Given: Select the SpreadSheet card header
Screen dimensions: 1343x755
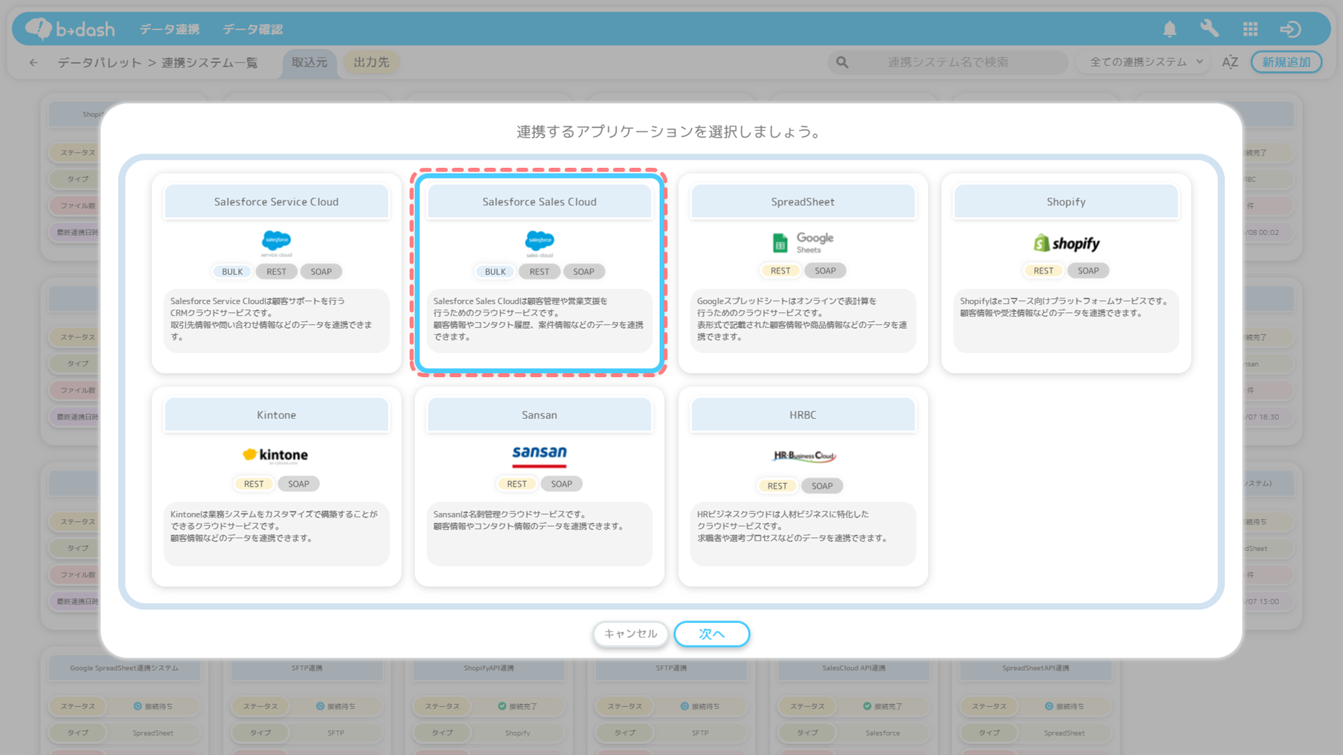Looking at the screenshot, I should (802, 202).
